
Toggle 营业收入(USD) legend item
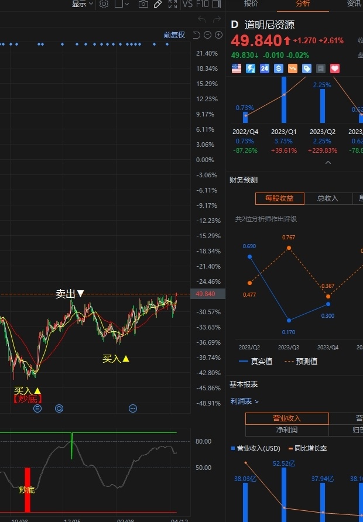tap(256, 448)
